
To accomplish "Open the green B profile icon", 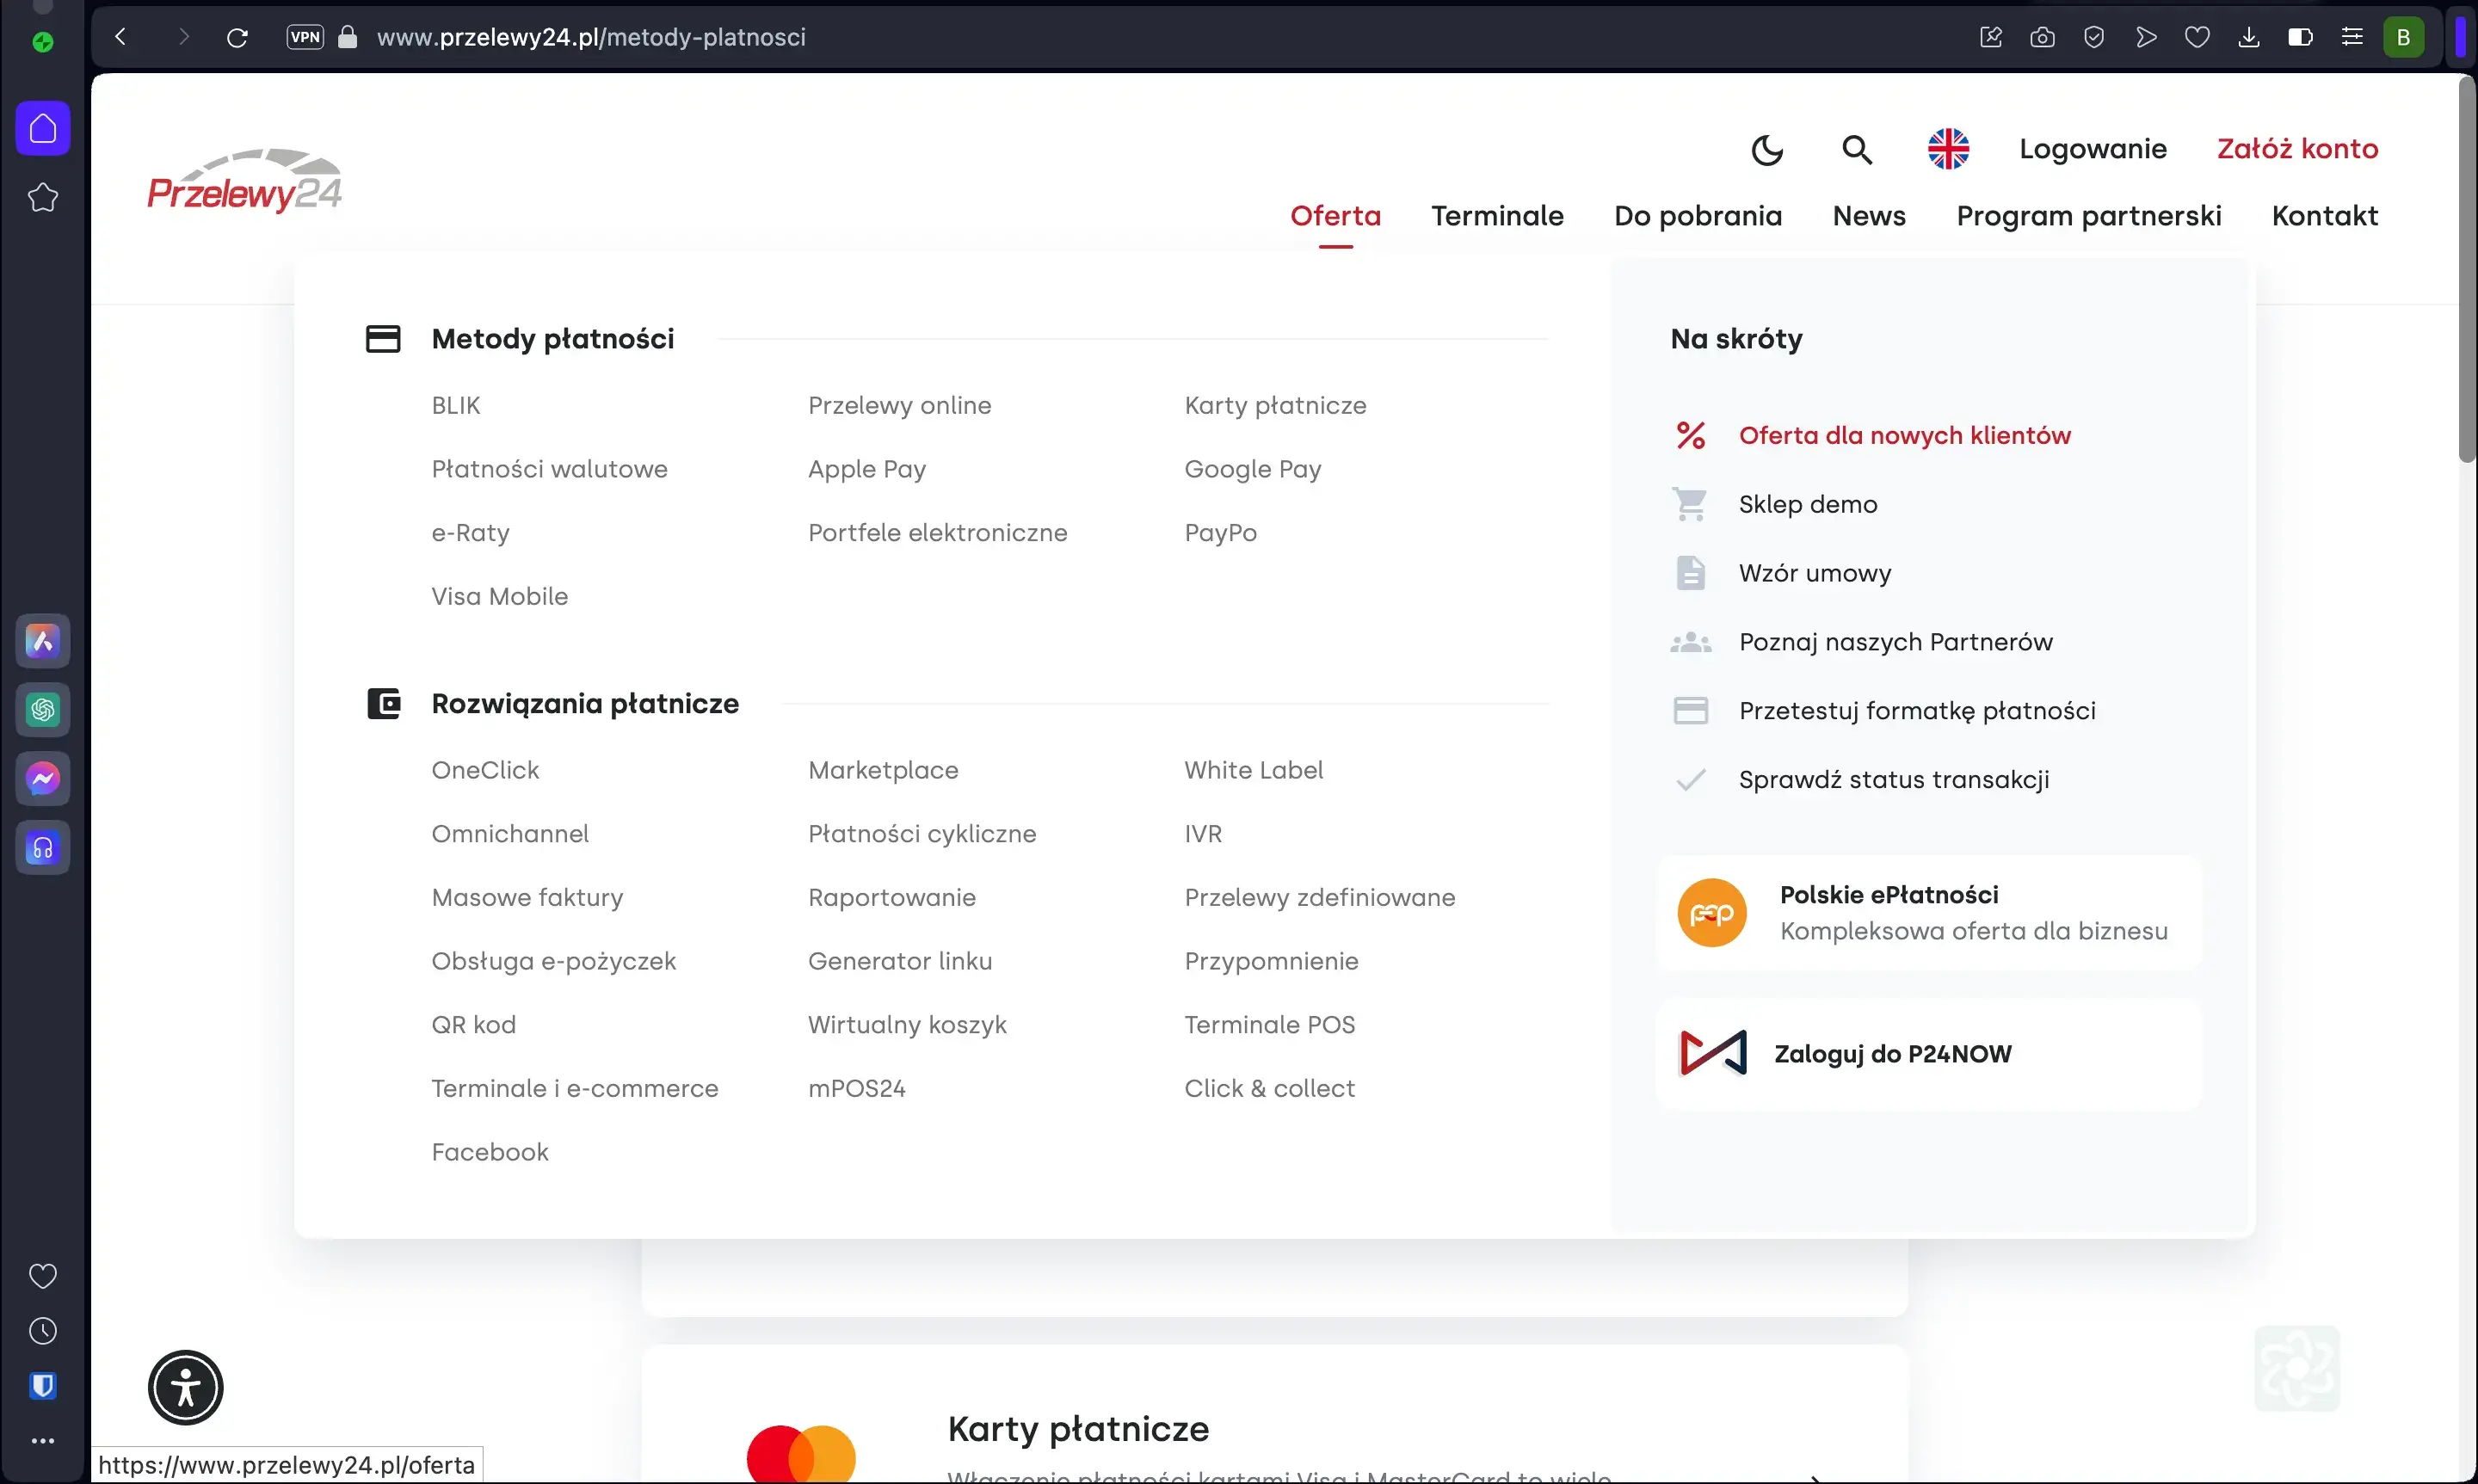I will (2404, 37).
